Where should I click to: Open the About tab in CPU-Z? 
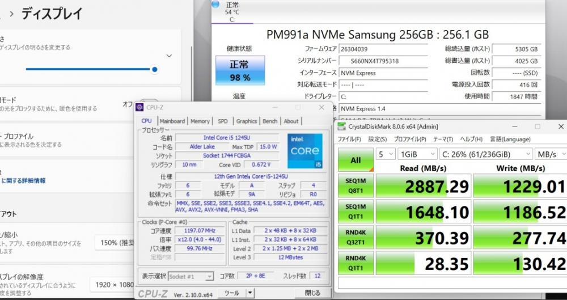pos(291,121)
